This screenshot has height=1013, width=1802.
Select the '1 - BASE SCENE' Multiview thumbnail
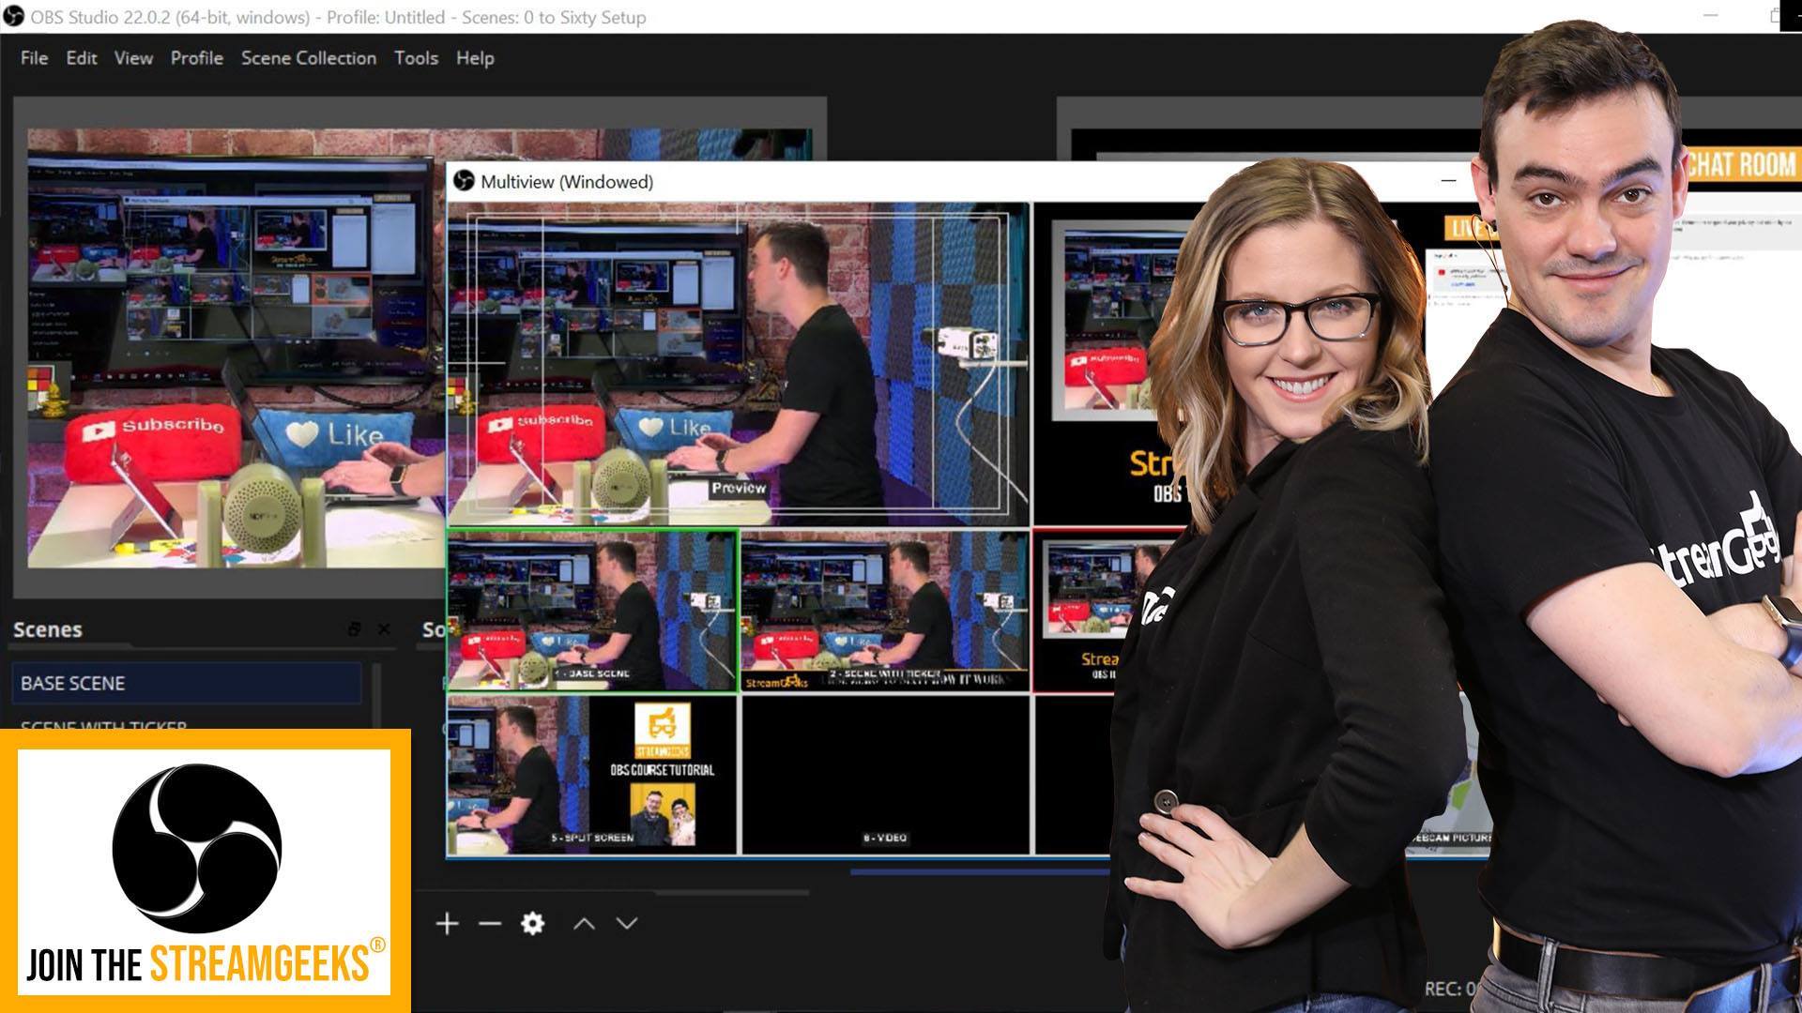592,612
